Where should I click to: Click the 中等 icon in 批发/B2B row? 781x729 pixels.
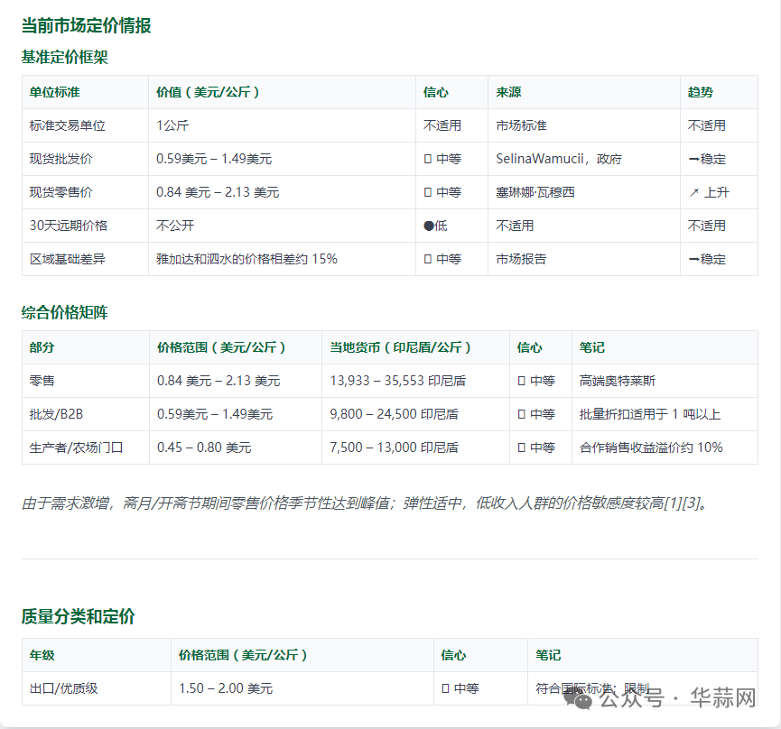tap(533, 414)
